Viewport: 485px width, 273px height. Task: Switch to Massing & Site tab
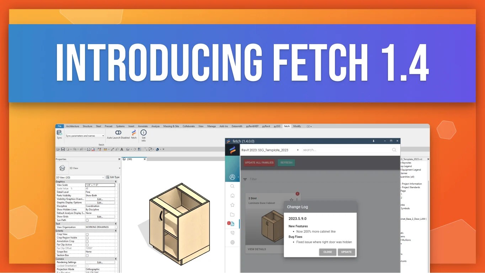(171, 126)
